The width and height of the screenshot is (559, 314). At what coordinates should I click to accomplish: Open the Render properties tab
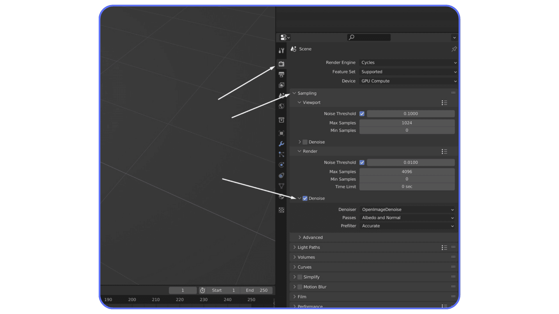tap(281, 64)
